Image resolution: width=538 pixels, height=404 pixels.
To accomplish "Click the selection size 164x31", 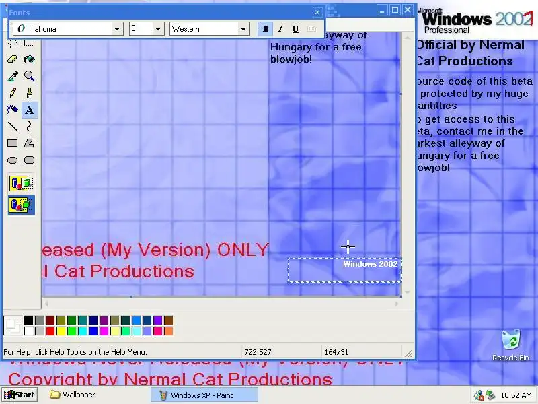I will 336,352.
